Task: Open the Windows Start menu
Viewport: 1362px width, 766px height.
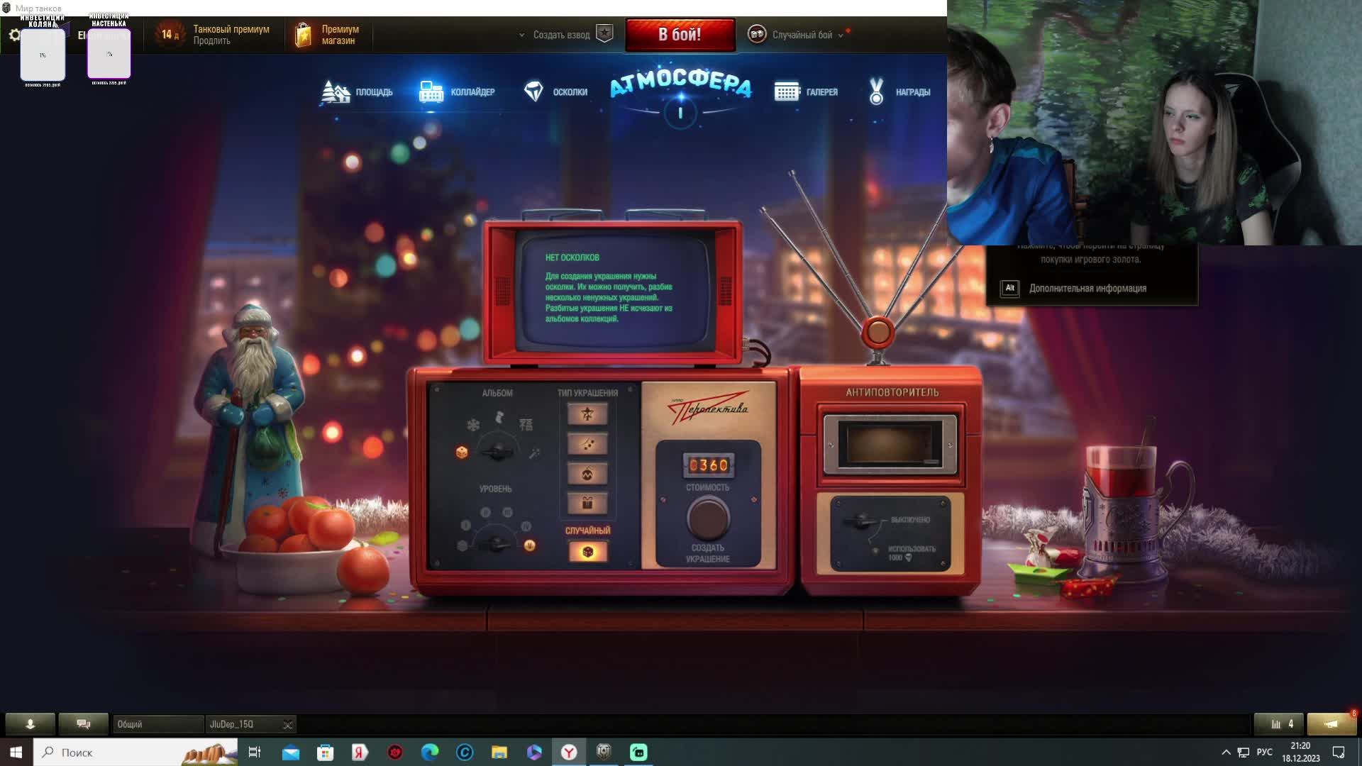Action: click(x=16, y=752)
